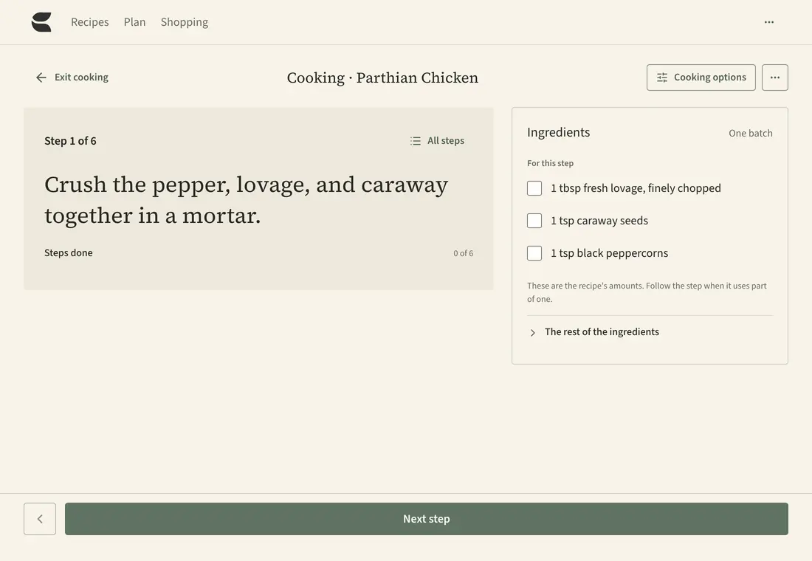
Task: Go to previous step with chevron button
Action: coord(40,518)
